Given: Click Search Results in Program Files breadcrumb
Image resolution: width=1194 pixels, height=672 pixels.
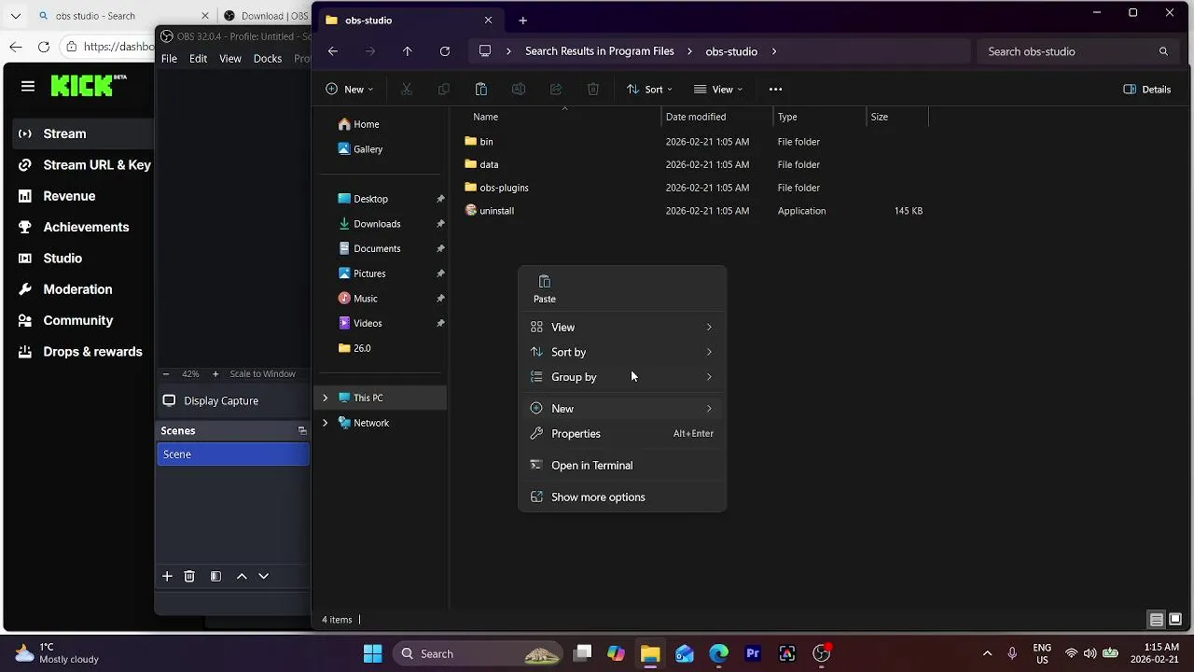Looking at the screenshot, I should pos(600,51).
